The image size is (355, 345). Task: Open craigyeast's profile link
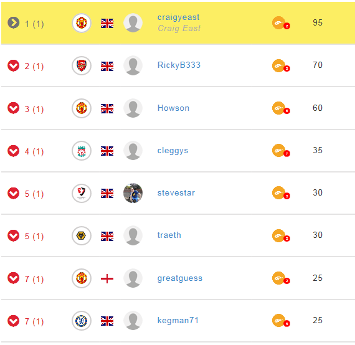coord(178,17)
